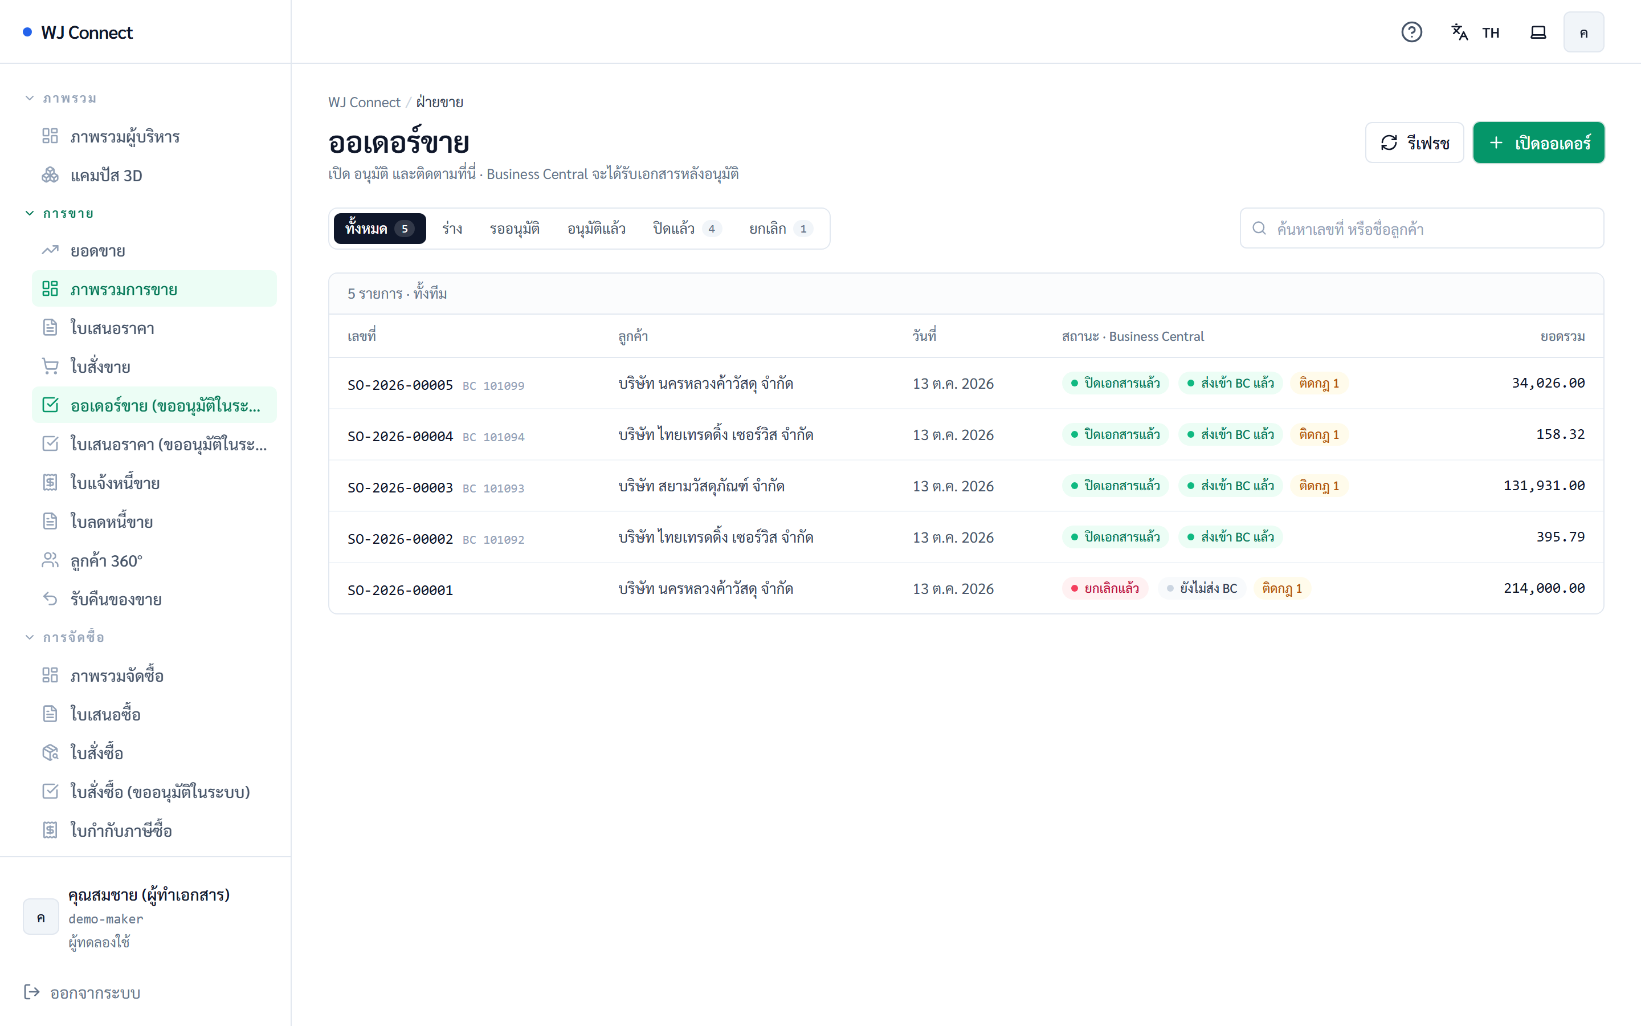Click the magnifier icon in search box
1641x1026 pixels.
point(1259,228)
